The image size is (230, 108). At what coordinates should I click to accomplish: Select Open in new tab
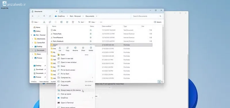click(75, 59)
